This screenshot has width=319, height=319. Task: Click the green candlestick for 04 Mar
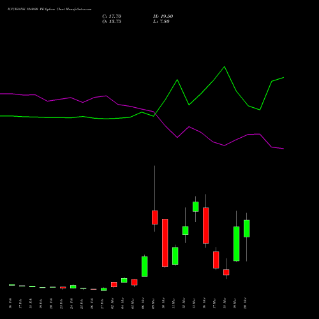[x=124, y=280]
